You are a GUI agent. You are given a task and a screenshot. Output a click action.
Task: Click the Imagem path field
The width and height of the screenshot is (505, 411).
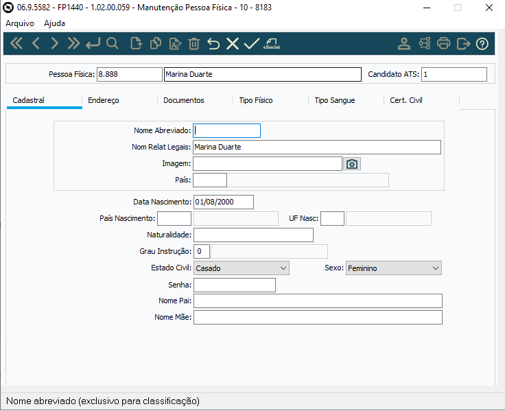click(x=268, y=163)
